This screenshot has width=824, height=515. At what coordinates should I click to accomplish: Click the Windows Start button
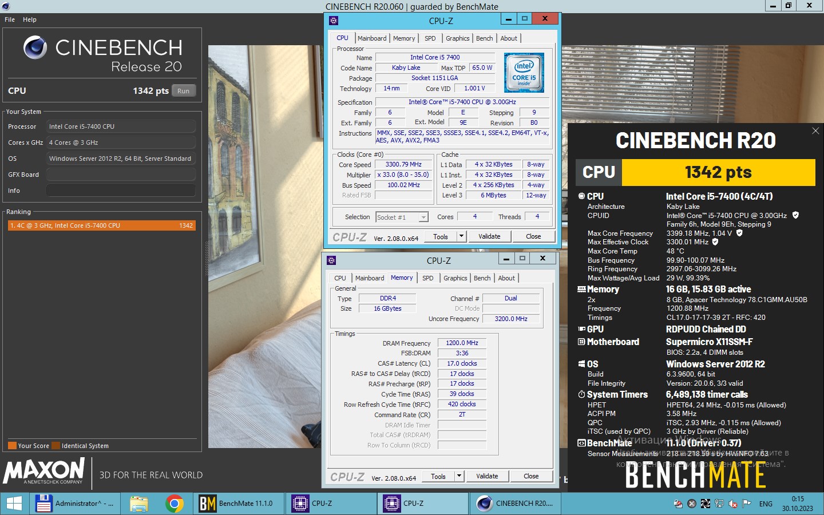14,504
